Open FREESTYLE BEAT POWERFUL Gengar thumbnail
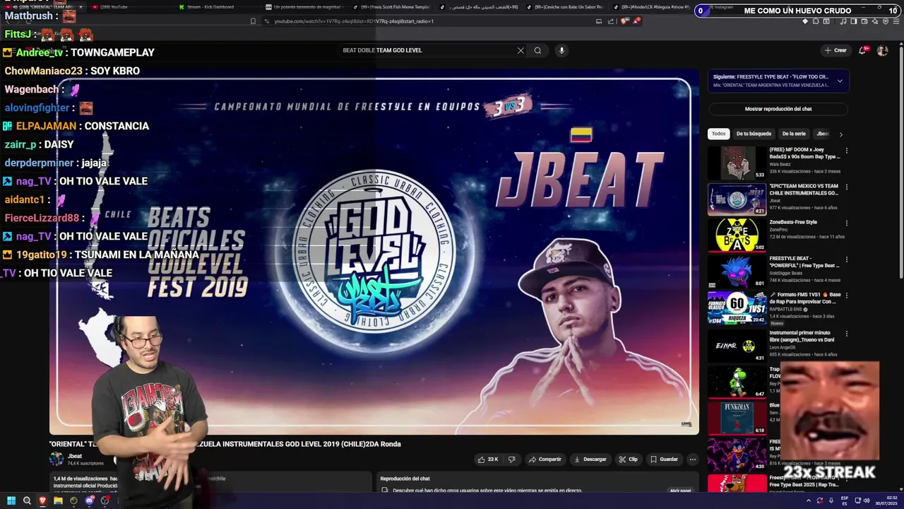Screen dimensions: 904x509 coord(737,271)
